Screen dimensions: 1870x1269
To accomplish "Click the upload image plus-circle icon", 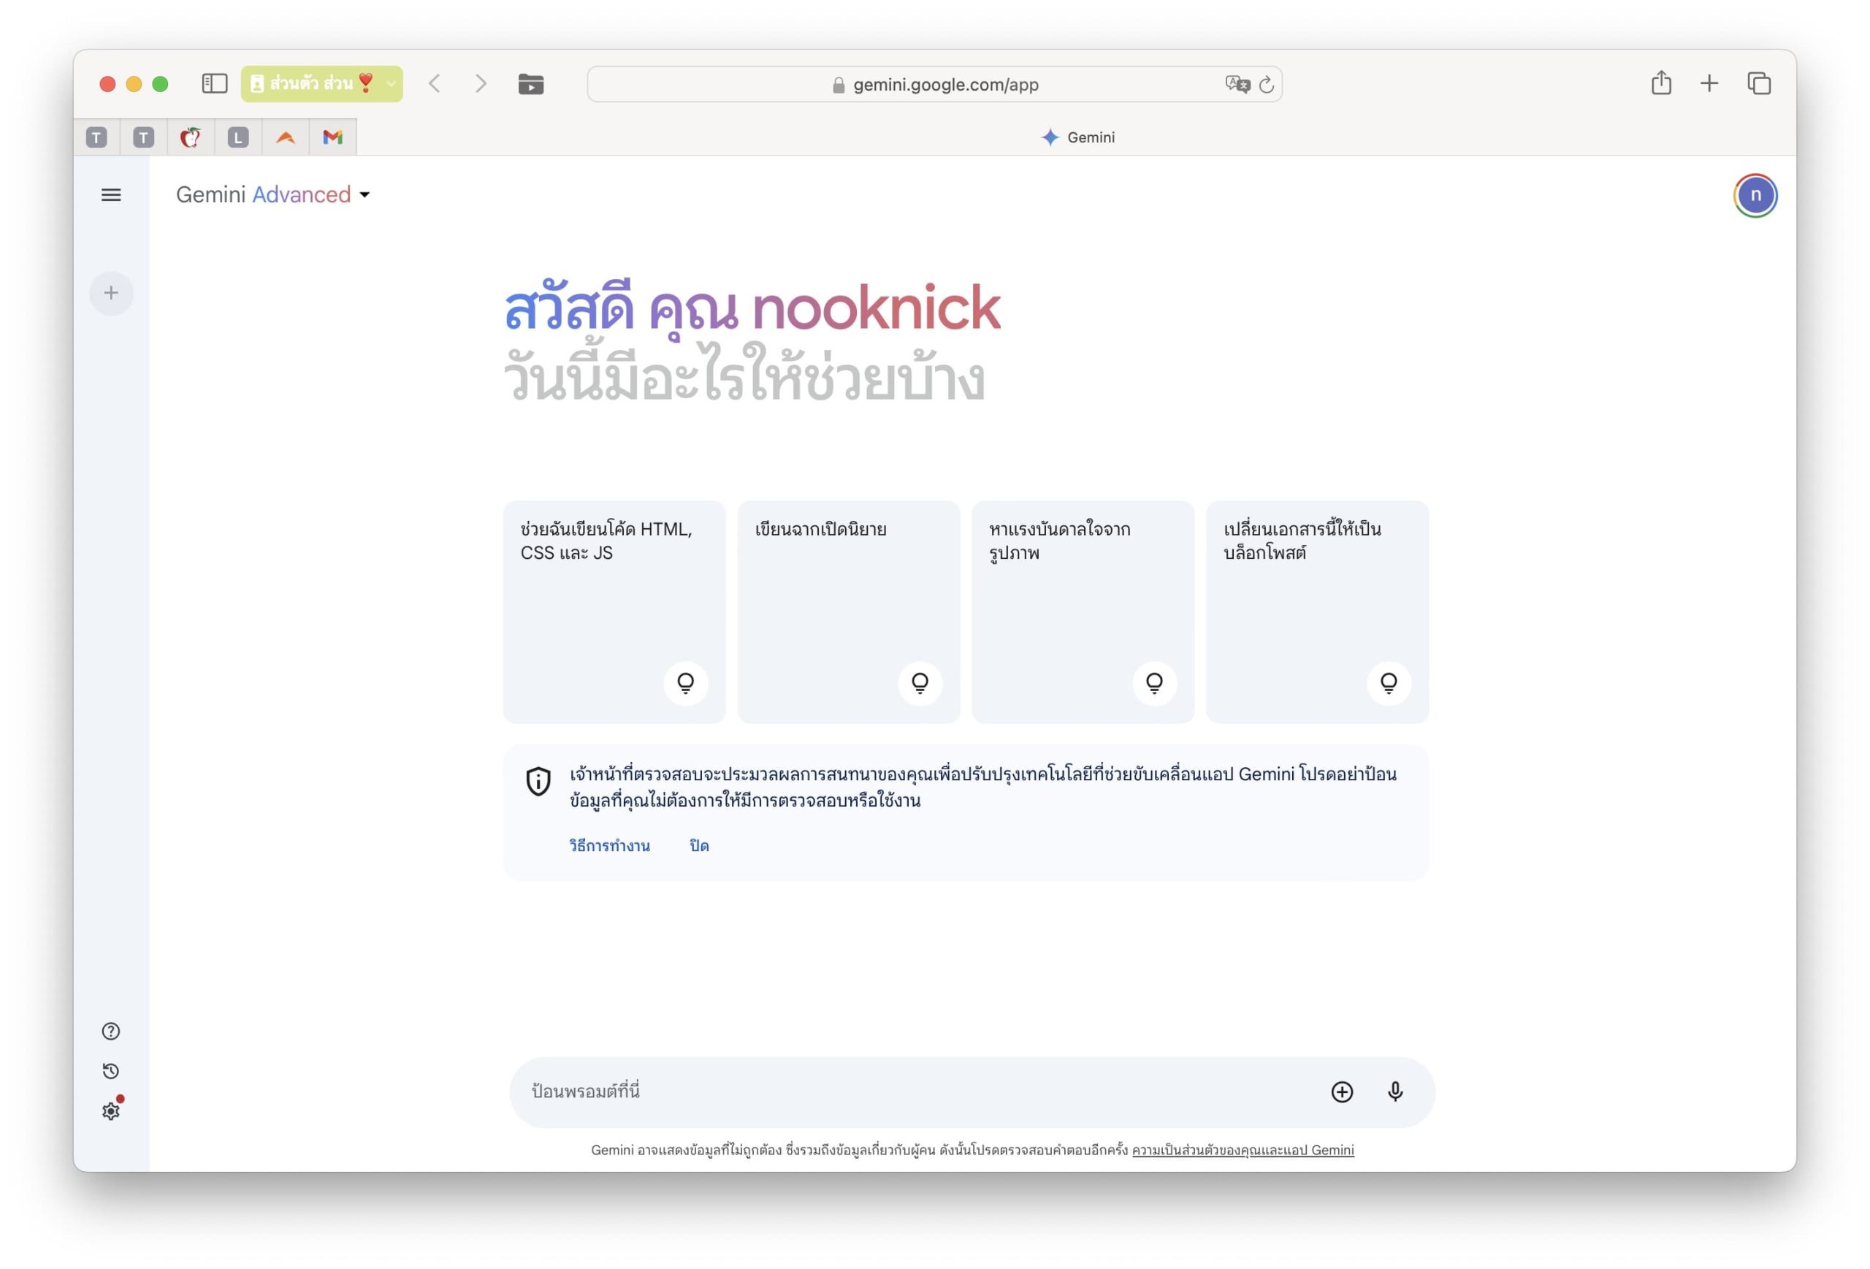I will coord(1341,1092).
